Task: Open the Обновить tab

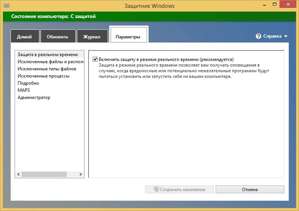Action: coord(58,36)
